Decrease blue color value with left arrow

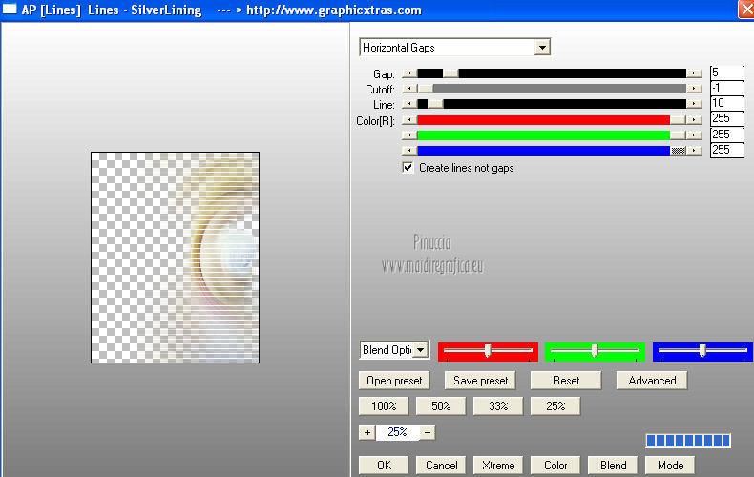(409, 151)
